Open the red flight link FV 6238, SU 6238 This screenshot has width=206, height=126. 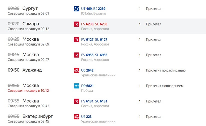94,24
